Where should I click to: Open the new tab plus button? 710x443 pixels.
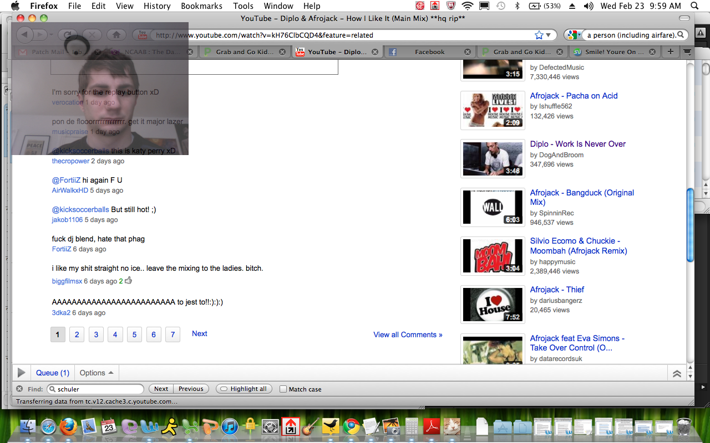click(x=671, y=51)
